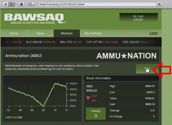Click the green Owned shares box
Screen dimensions: 172x125
96,114
